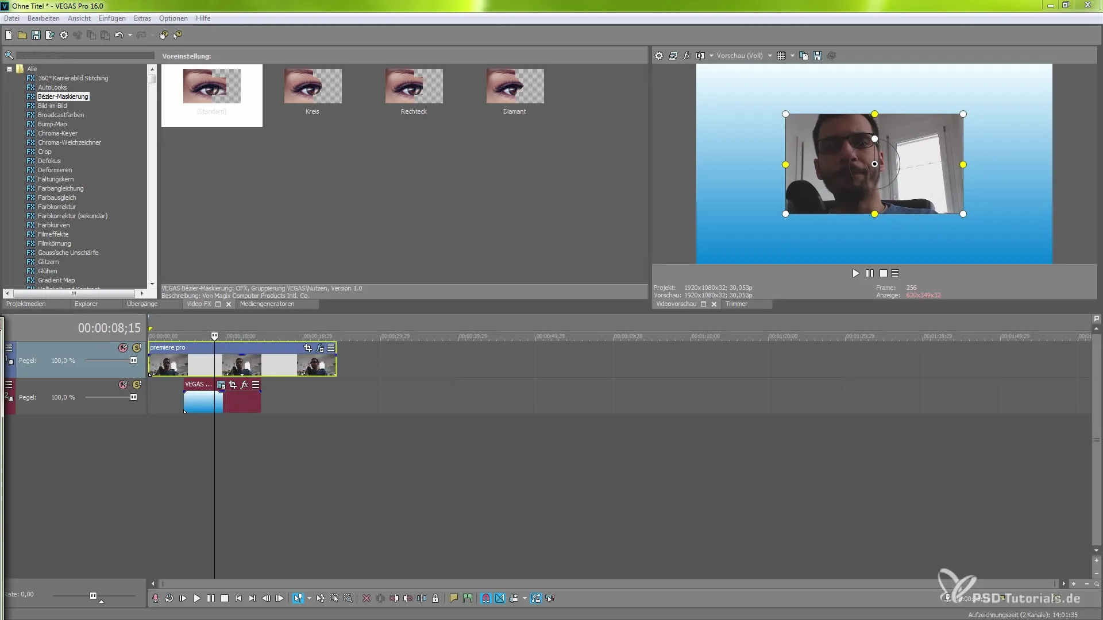The image size is (1103, 620).
Task: Click track 1 Pegel level slider handle
Action: coord(133,361)
